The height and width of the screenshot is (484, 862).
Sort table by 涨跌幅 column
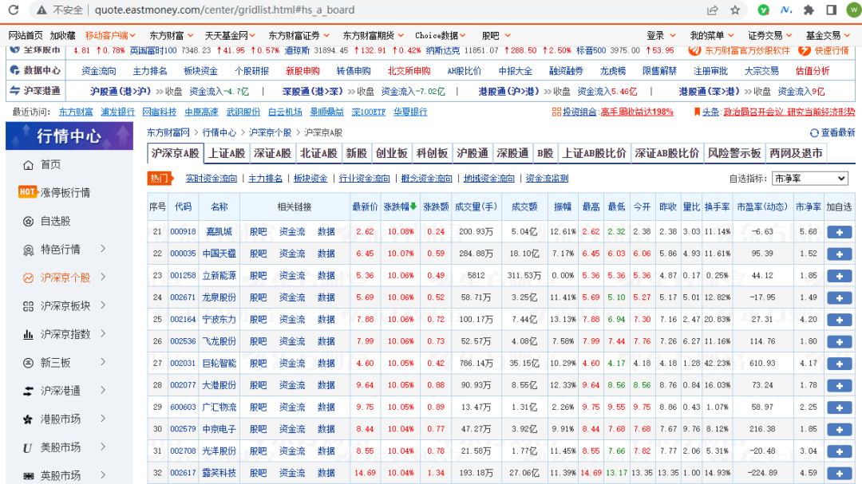pyautogui.click(x=400, y=207)
